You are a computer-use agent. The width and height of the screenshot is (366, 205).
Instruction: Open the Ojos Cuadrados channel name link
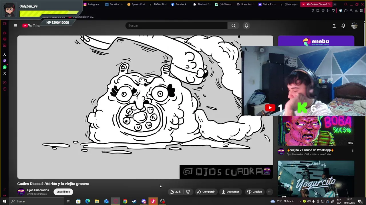pos(38,190)
